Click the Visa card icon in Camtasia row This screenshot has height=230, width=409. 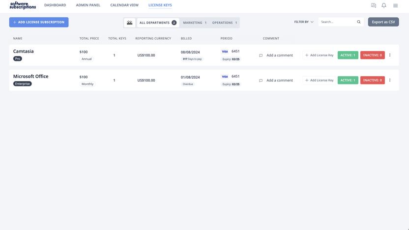click(x=225, y=52)
